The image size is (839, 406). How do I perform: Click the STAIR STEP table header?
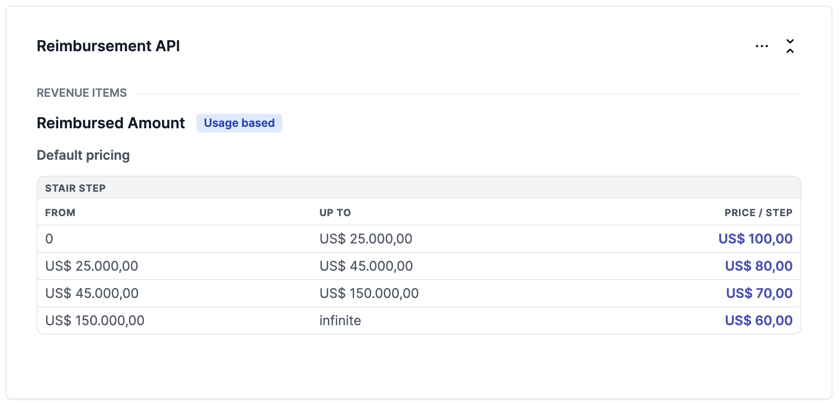point(75,188)
